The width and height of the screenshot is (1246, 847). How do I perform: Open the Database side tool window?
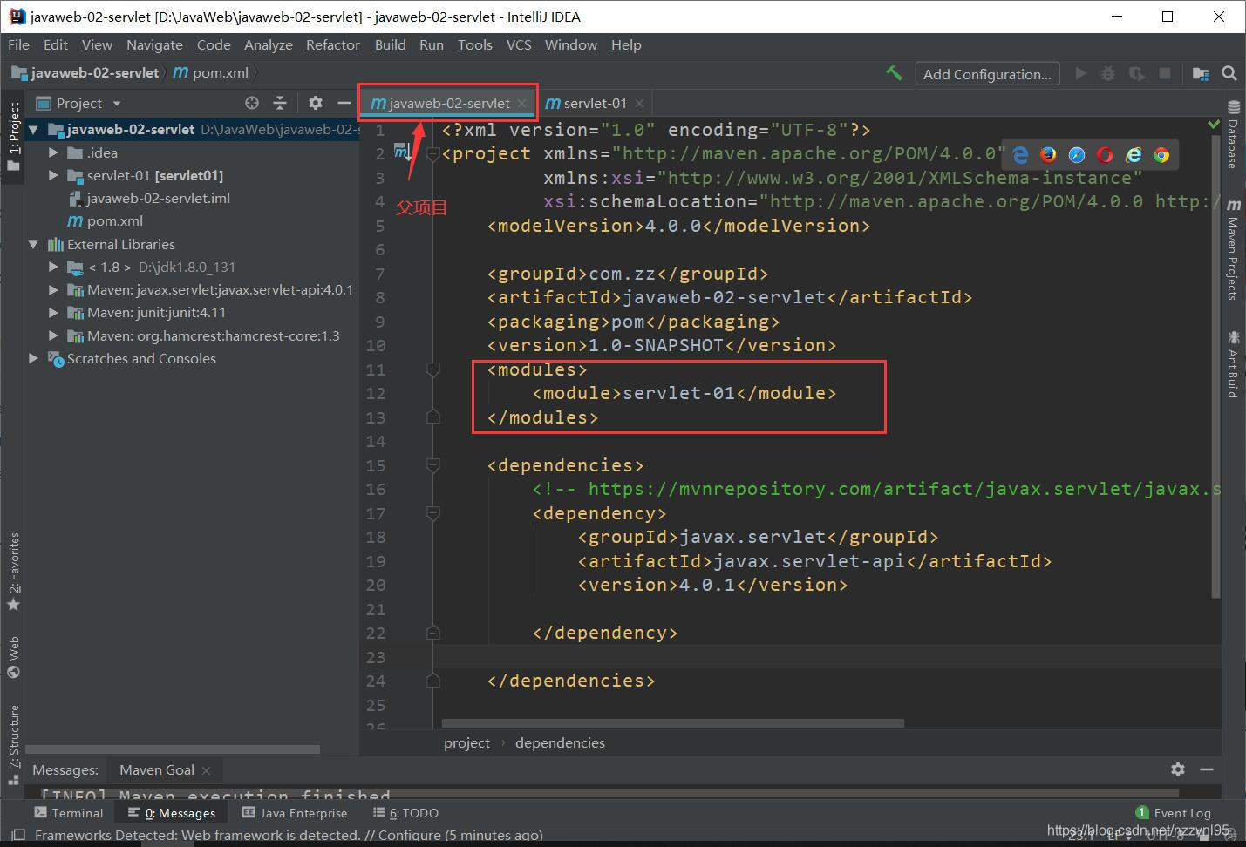click(x=1233, y=135)
